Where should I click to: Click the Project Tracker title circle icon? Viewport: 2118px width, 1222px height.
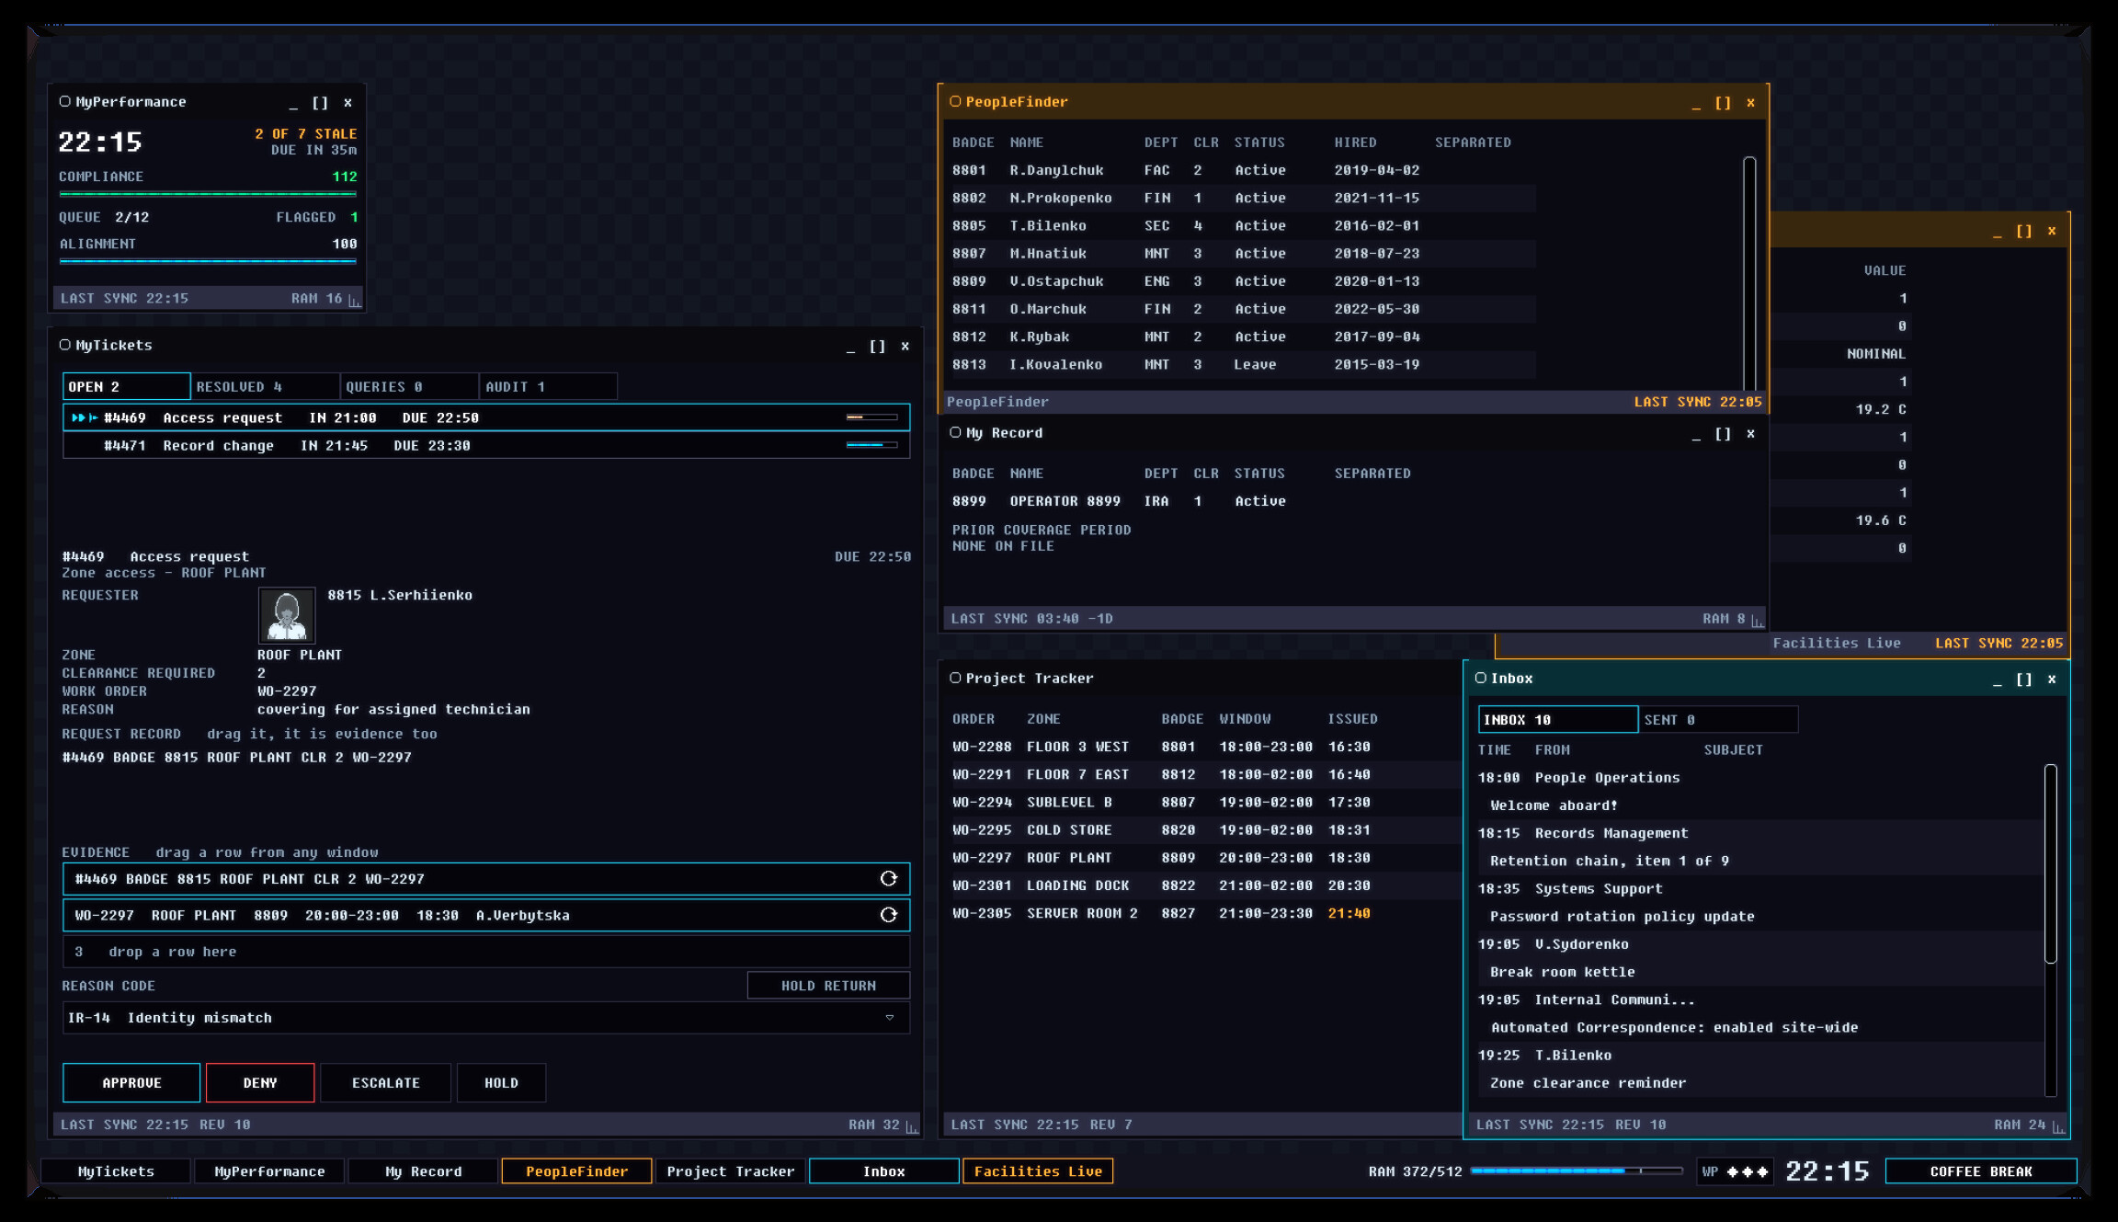click(x=955, y=678)
